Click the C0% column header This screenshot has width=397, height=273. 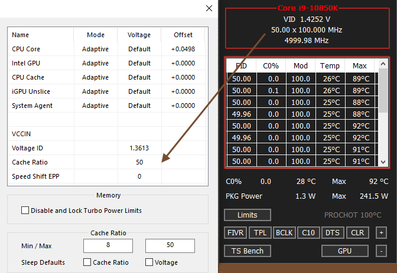(271, 65)
